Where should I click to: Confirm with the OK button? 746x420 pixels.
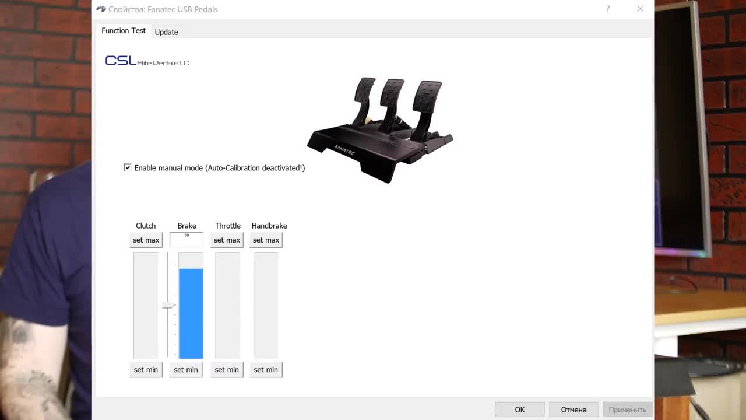pos(519,409)
